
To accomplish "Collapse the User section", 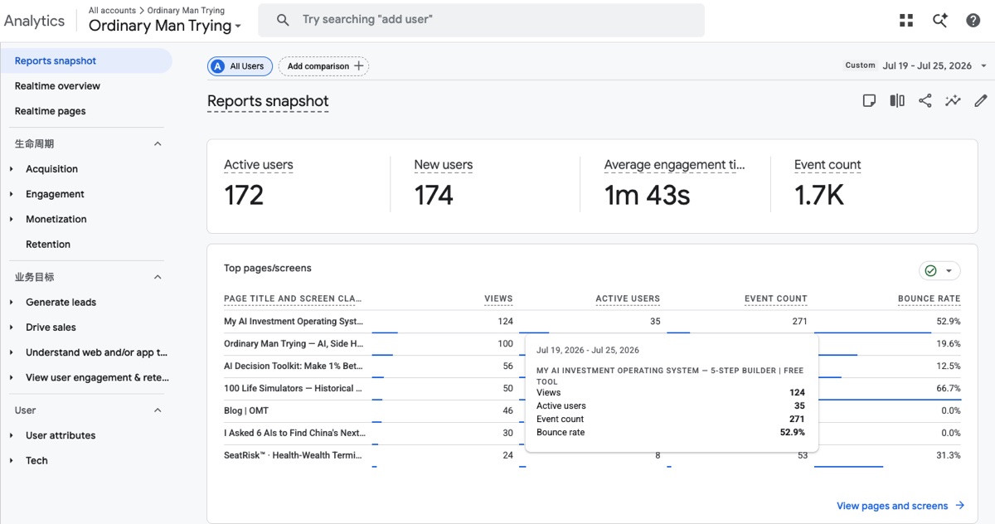I will (x=158, y=410).
